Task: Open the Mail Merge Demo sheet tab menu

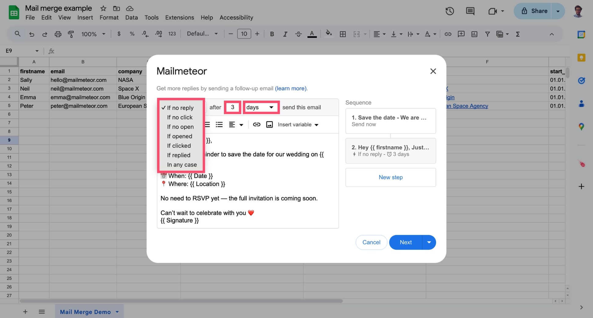Action: click(x=117, y=312)
